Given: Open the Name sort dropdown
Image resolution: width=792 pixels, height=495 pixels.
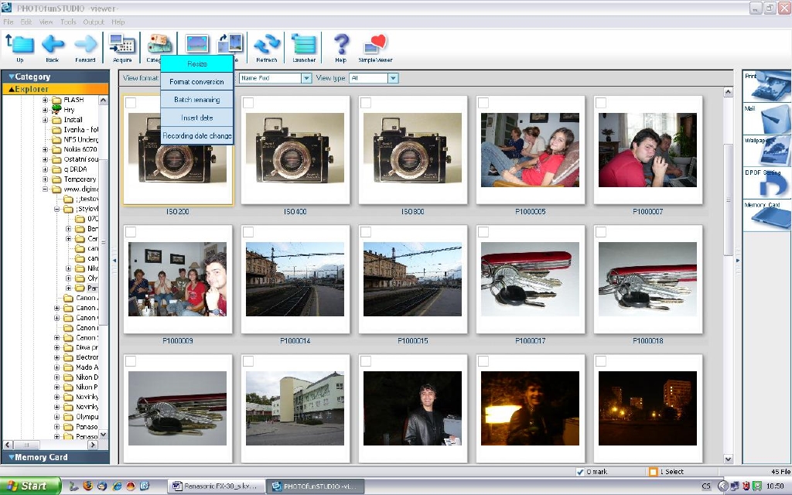Looking at the screenshot, I should (306, 78).
